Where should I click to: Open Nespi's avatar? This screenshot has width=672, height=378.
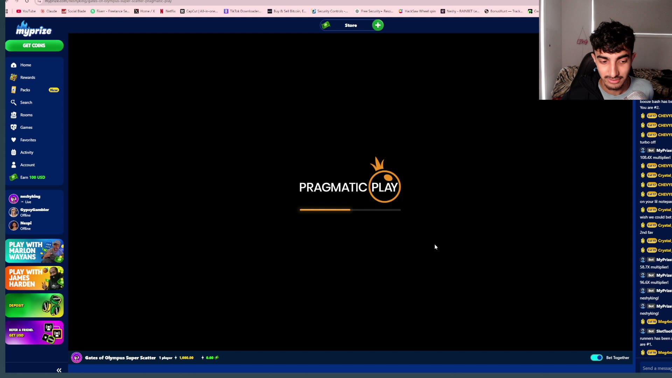click(x=14, y=225)
